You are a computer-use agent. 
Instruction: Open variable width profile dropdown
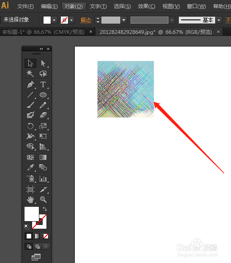click(x=172, y=20)
